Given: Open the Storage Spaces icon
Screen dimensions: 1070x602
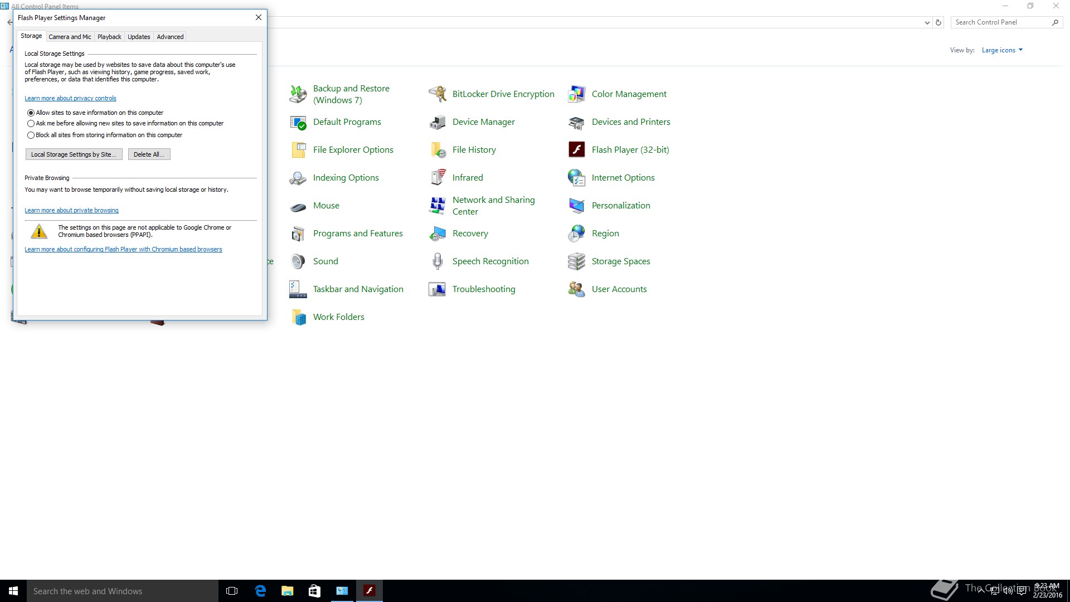Looking at the screenshot, I should point(577,261).
